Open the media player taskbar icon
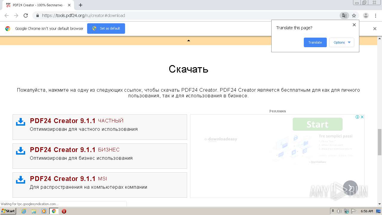 [44, 211]
